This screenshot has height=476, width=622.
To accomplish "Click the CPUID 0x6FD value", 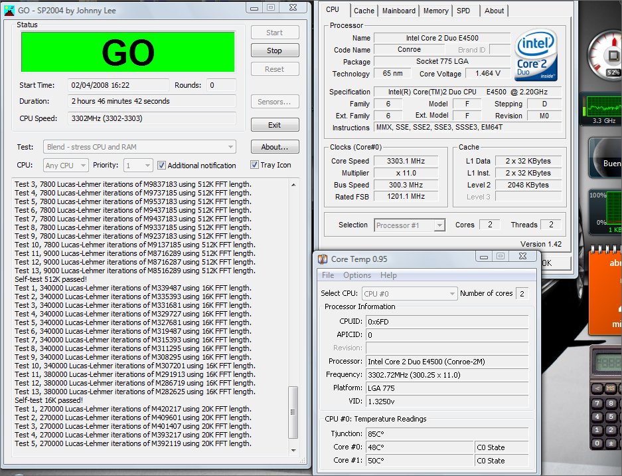I will tap(447, 322).
